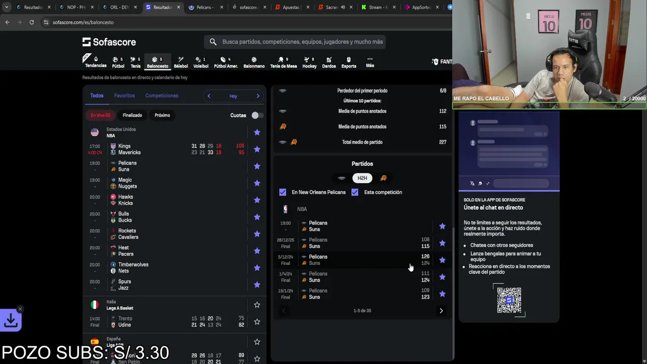The width and height of the screenshot is (647, 364).
Task: Open the Hoy date picker
Action: (233, 96)
